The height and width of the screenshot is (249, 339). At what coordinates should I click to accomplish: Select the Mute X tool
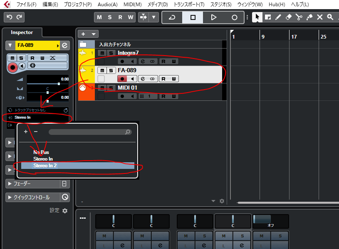[319, 17]
